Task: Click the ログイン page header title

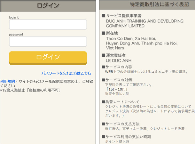Action: coord(48,5)
